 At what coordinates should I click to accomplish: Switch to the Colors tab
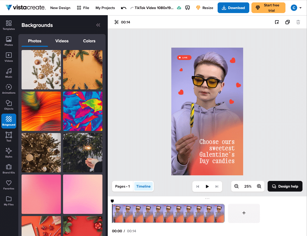(x=89, y=41)
